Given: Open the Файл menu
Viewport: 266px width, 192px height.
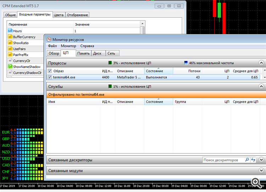Looking at the screenshot, I should (52, 46).
